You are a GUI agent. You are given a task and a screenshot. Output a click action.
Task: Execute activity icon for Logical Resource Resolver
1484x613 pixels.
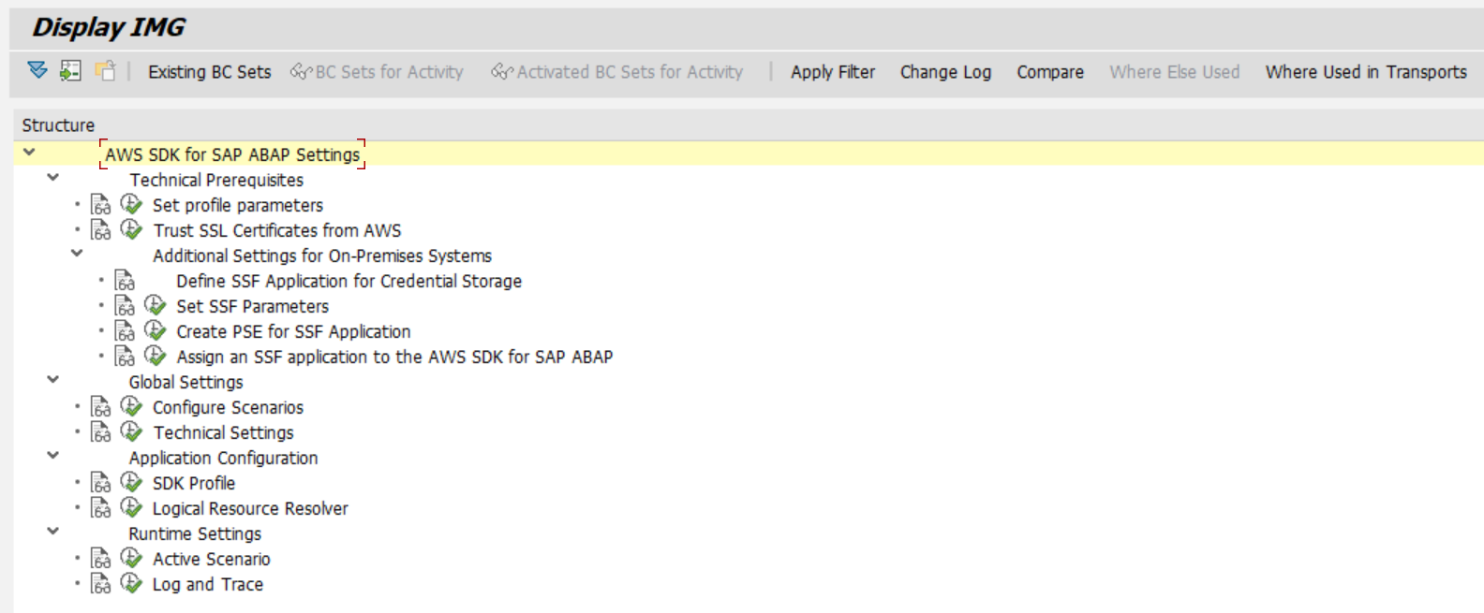click(x=131, y=507)
